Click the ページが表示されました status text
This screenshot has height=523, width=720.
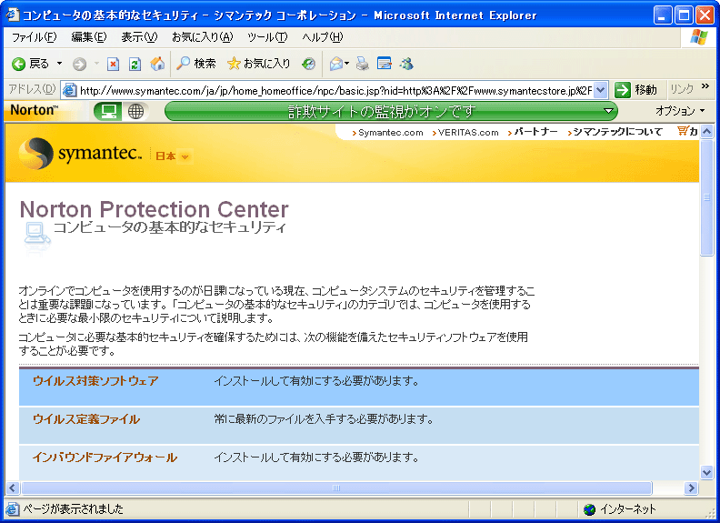73,509
